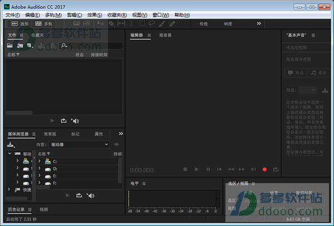Click the Fast Forward transport button
Viewport: 334px width, 226px height.
click(x=242, y=169)
